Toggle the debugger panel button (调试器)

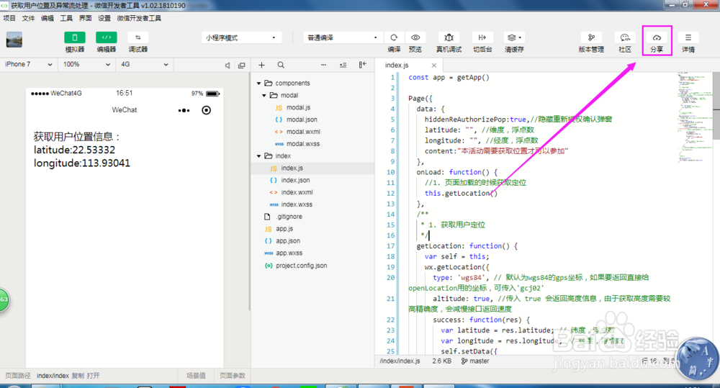[138, 37]
